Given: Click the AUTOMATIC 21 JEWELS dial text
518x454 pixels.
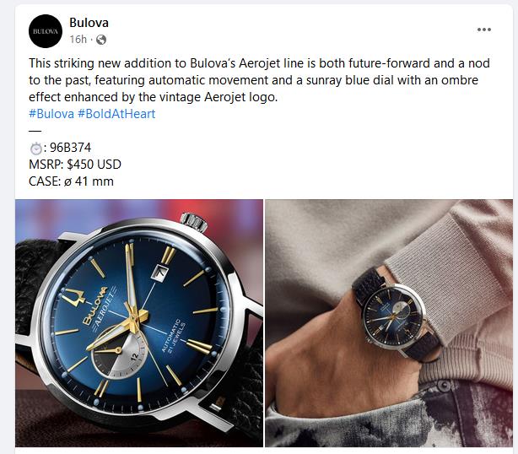Looking at the screenshot, I should [x=174, y=336].
